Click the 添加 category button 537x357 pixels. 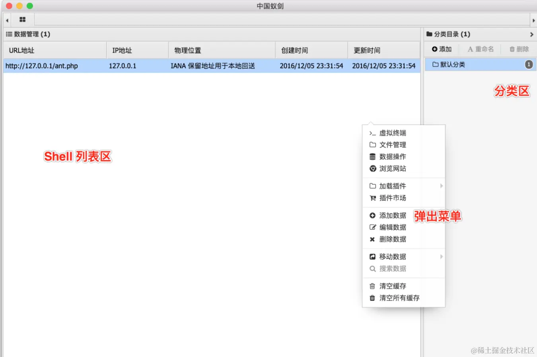[x=442, y=49]
